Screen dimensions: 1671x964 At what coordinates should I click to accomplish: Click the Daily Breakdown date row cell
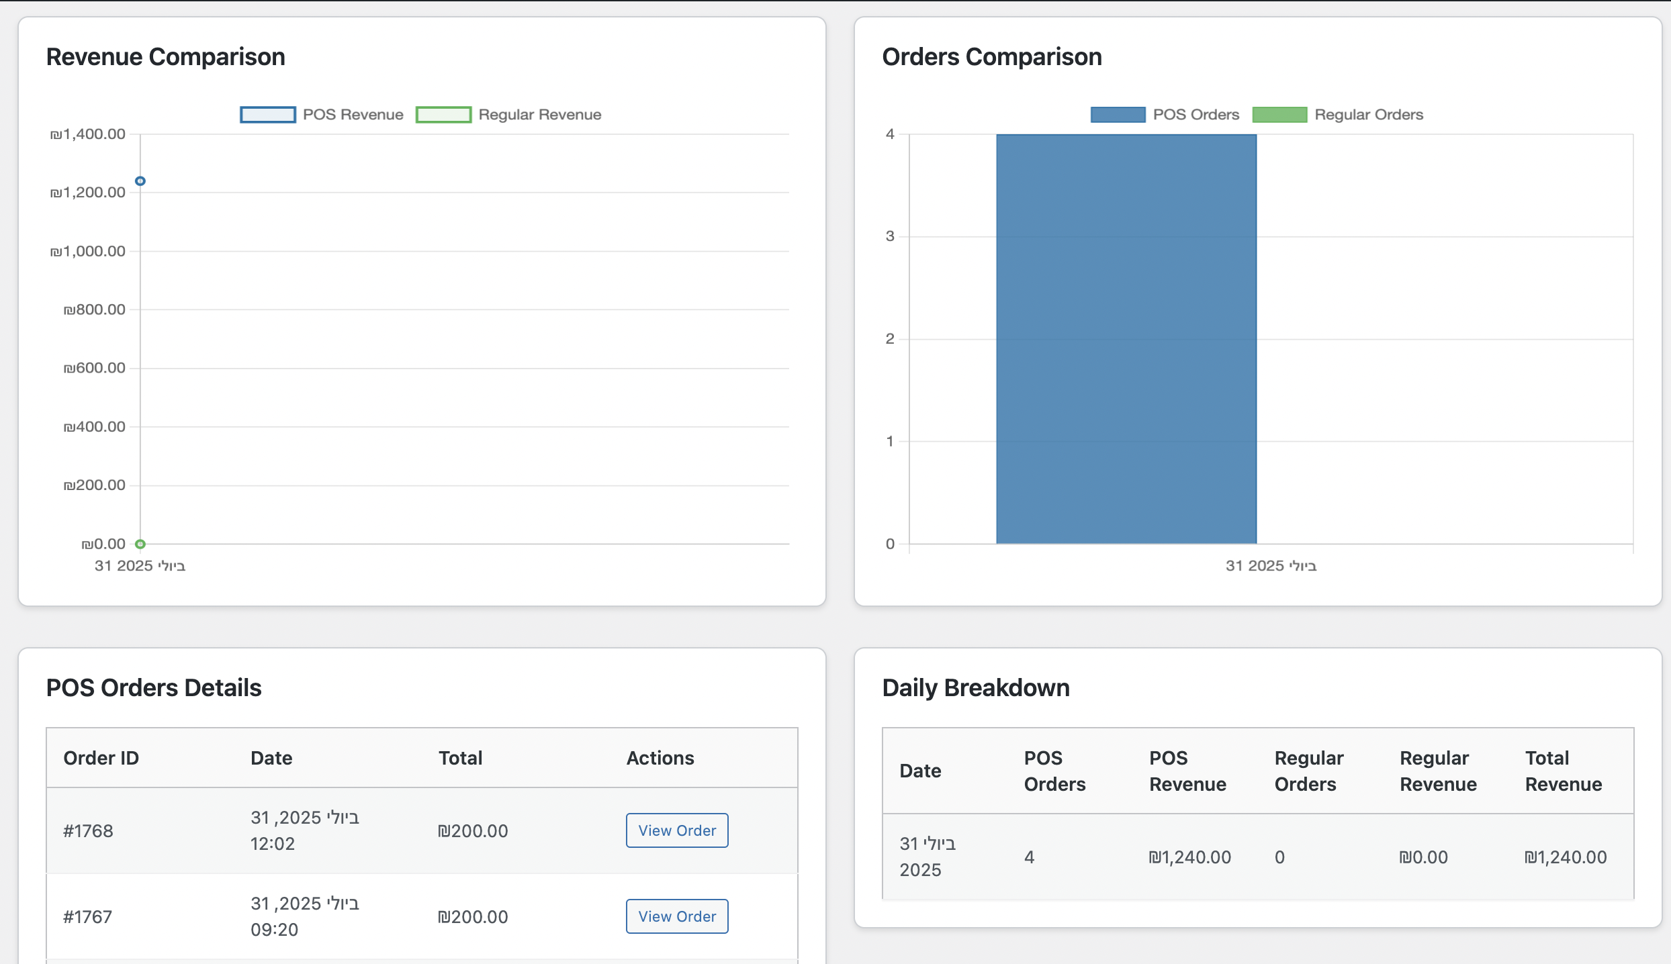[927, 857]
